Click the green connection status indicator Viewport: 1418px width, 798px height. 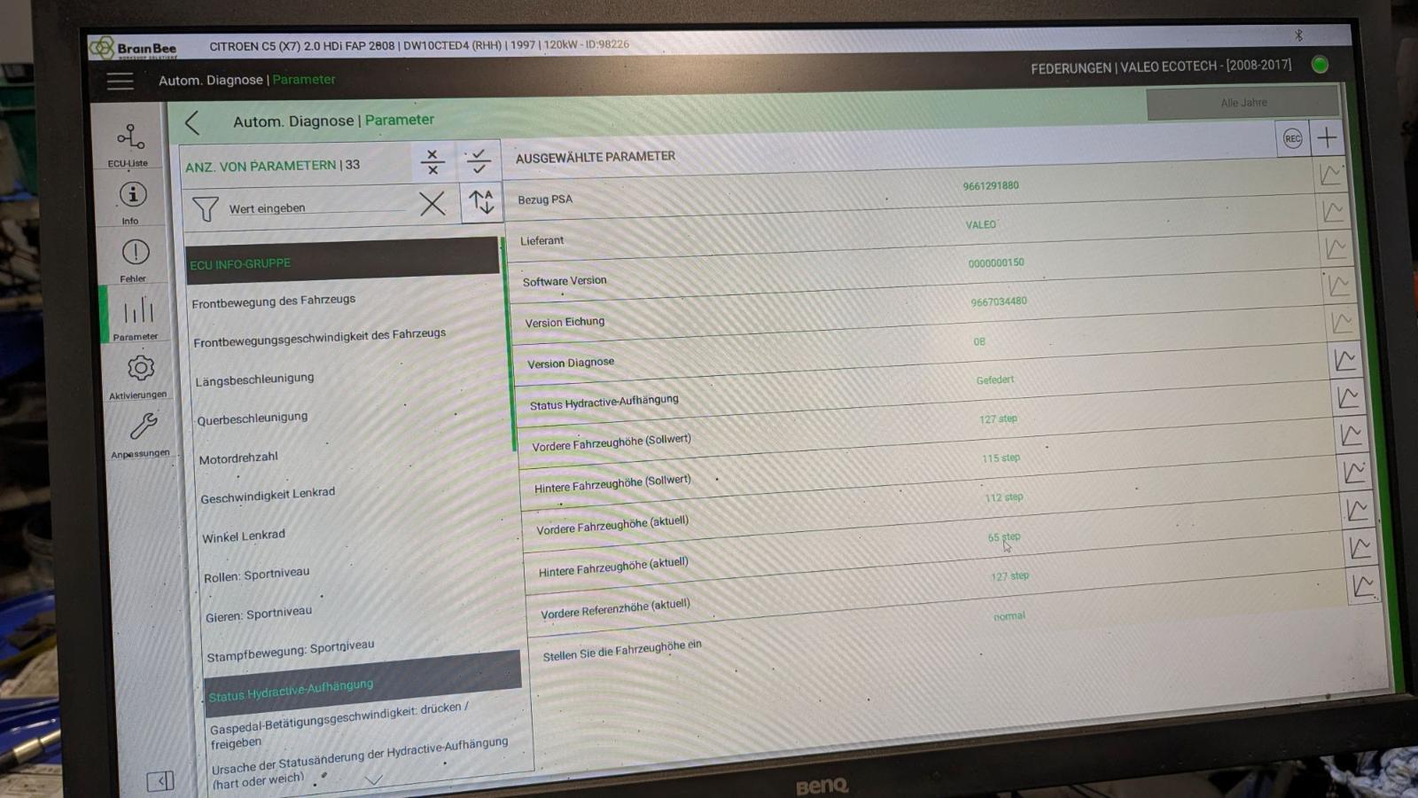[1320, 65]
